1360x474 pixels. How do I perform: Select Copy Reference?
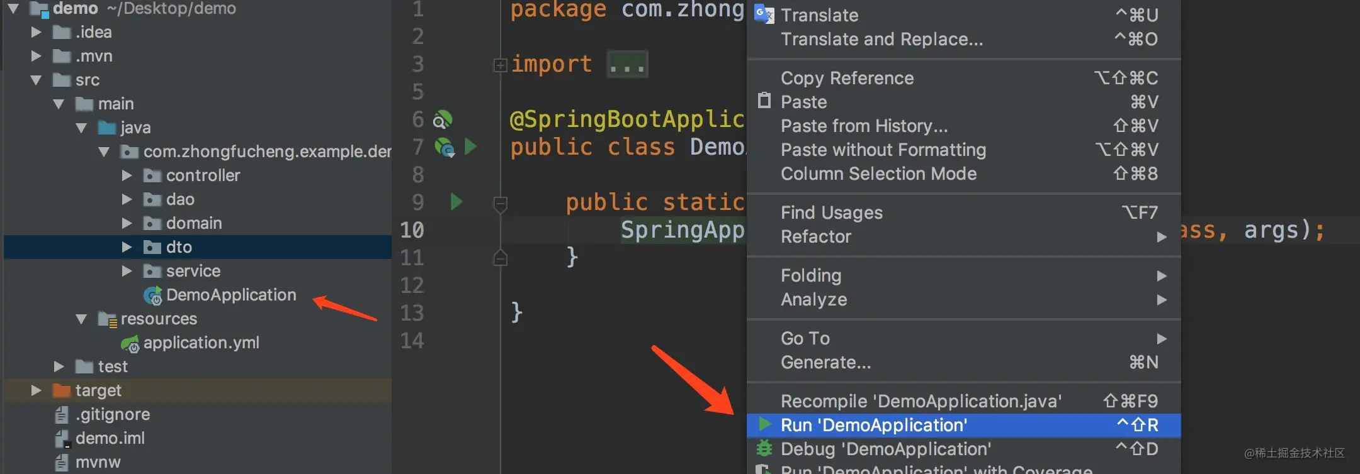[x=963, y=78]
